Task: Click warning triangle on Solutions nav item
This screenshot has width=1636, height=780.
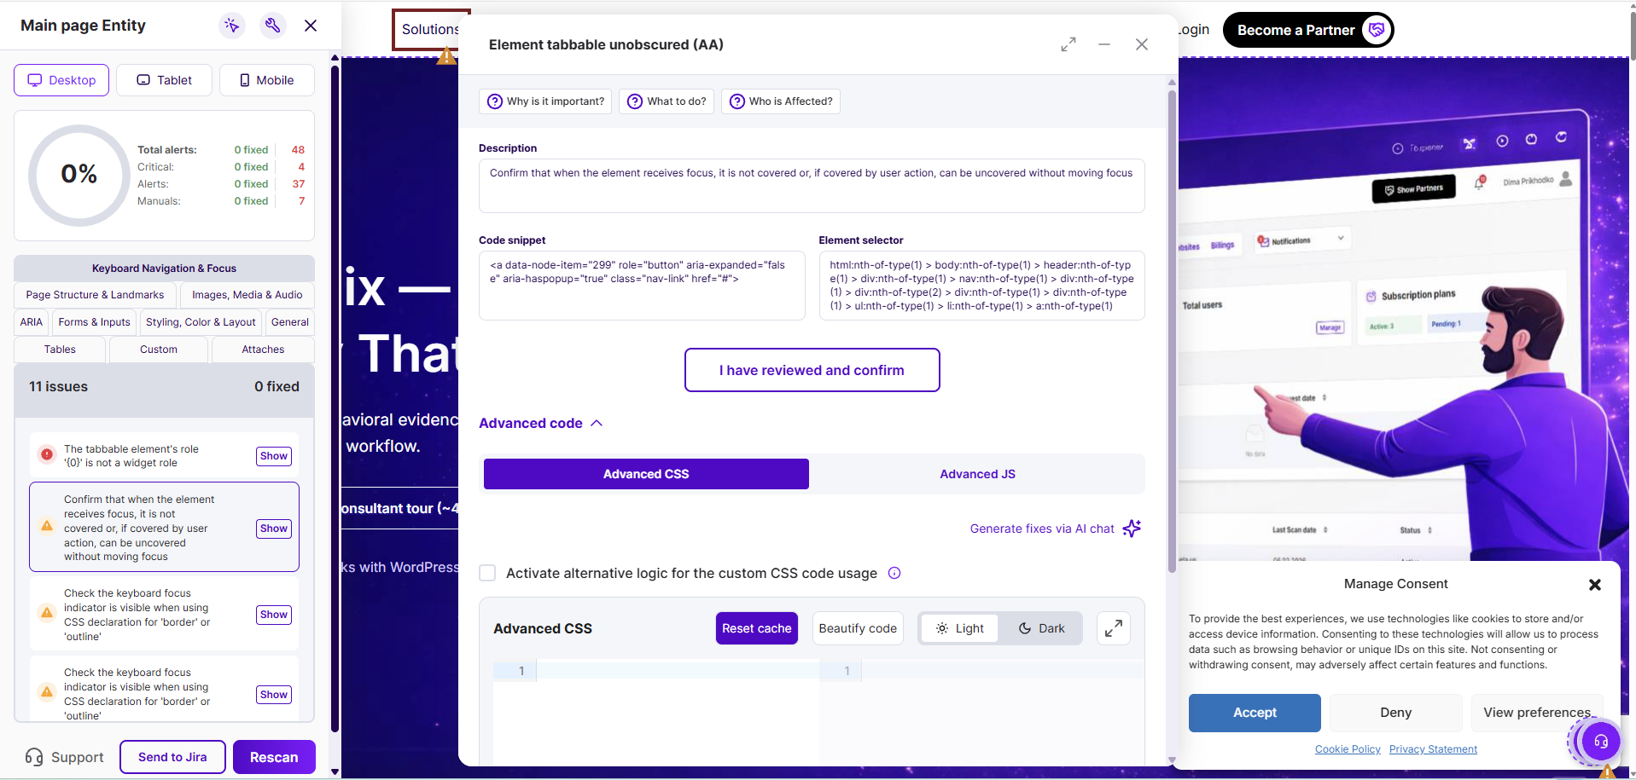Action: pos(446,56)
